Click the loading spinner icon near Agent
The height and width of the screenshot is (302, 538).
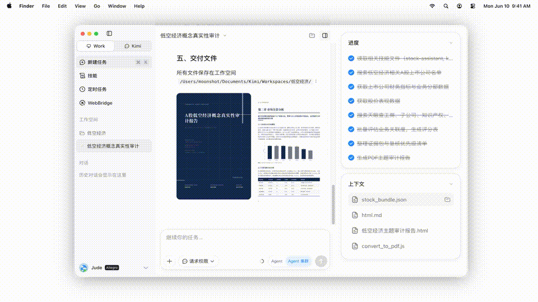[x=262, y=261]
